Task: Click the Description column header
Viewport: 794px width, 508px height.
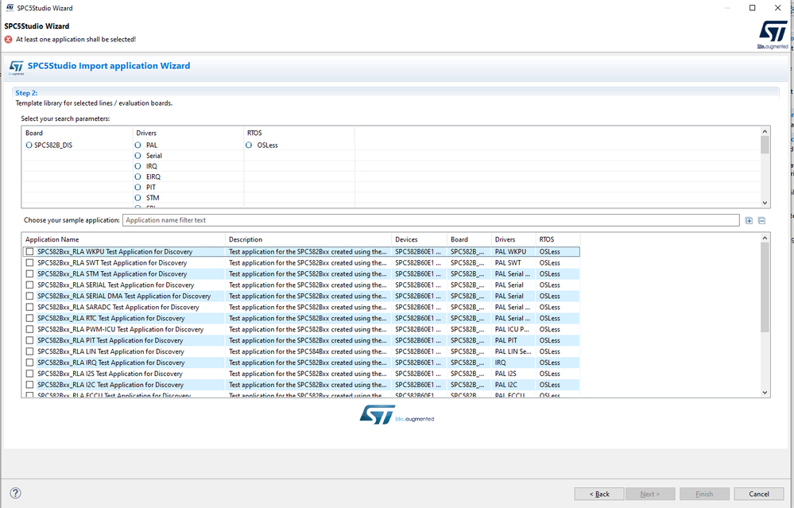Action: pyautogui.click(x=308, y=239)
